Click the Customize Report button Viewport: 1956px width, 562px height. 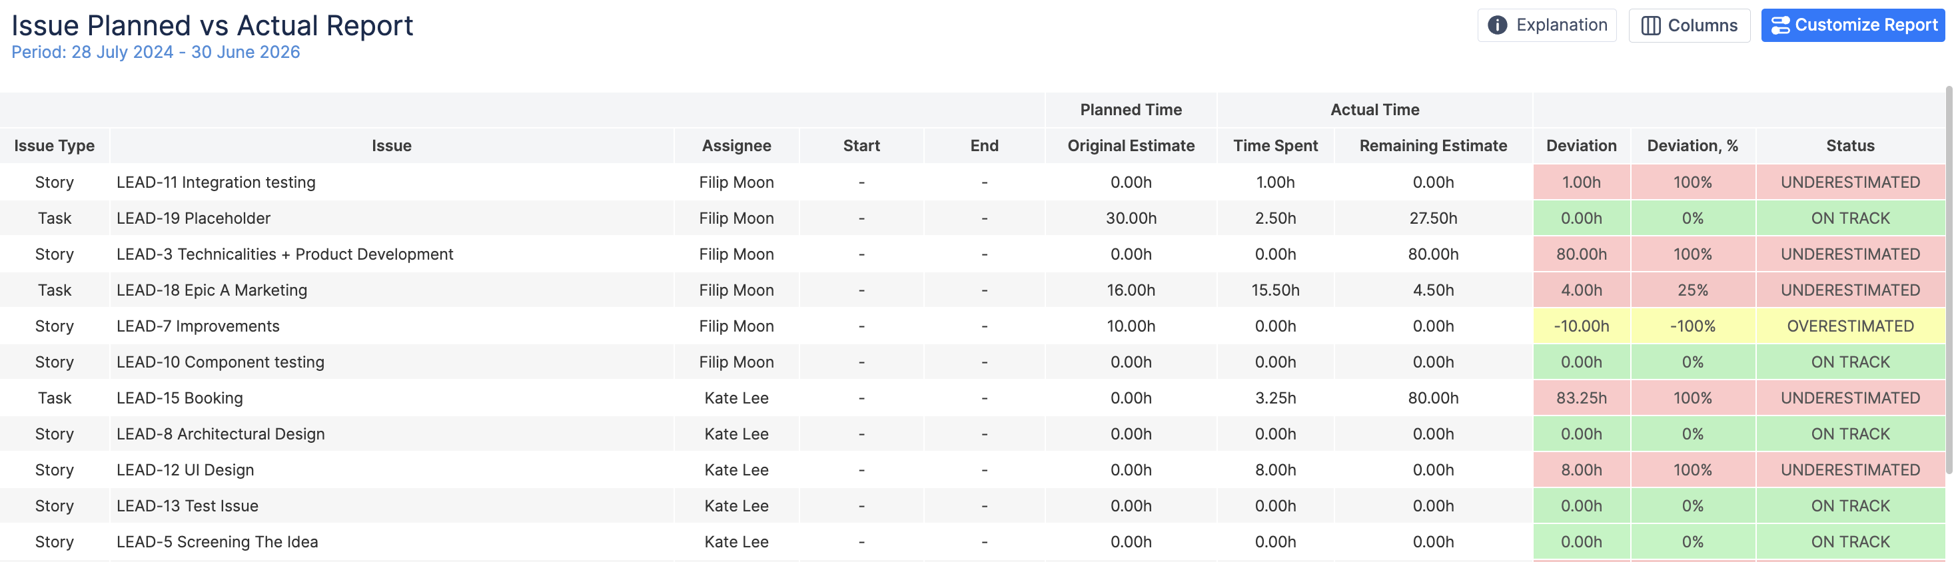pyautogui.click(x=1853, y=26)
